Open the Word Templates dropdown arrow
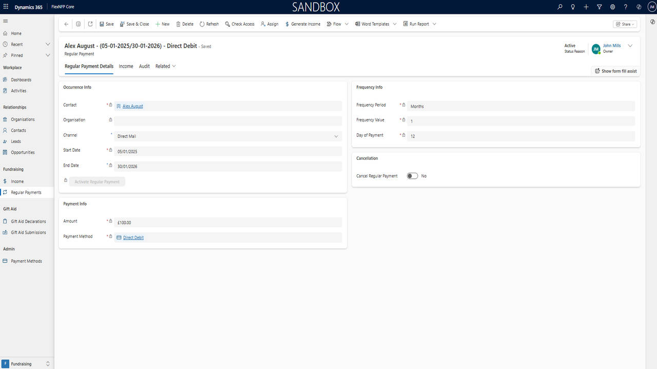This screenshot has width=657, height=369. (394, 24)
